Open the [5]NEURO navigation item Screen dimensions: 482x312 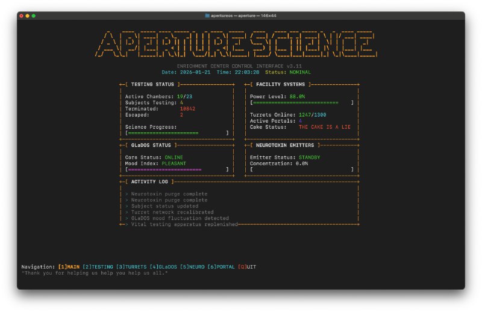pos(193,266)
